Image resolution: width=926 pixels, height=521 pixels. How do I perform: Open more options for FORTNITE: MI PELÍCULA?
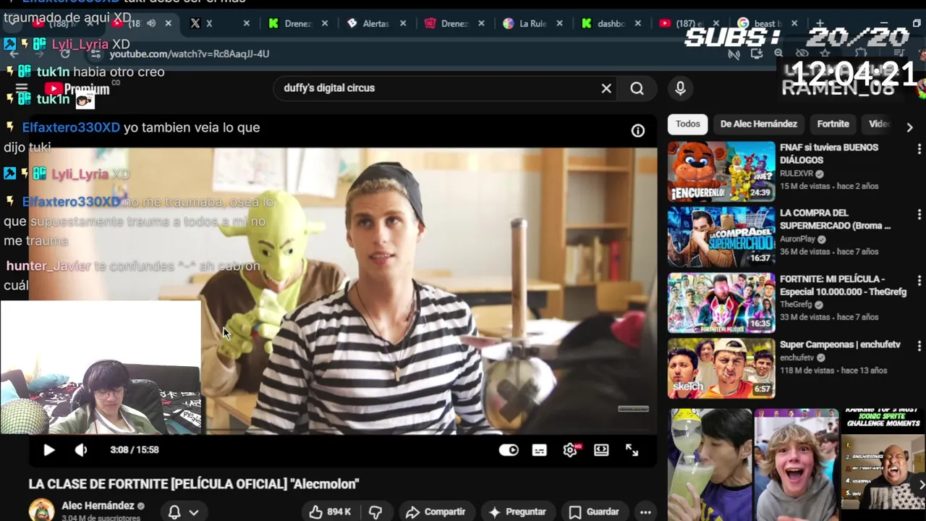point(919,281)
